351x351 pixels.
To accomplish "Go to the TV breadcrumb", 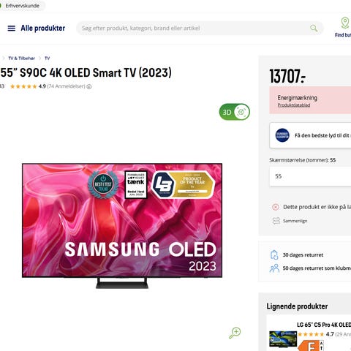I will pos(48,58).
